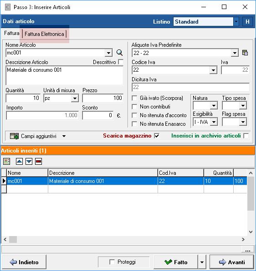Open the IVA rates table icon

pyautogui.click(x=245, y=53)
